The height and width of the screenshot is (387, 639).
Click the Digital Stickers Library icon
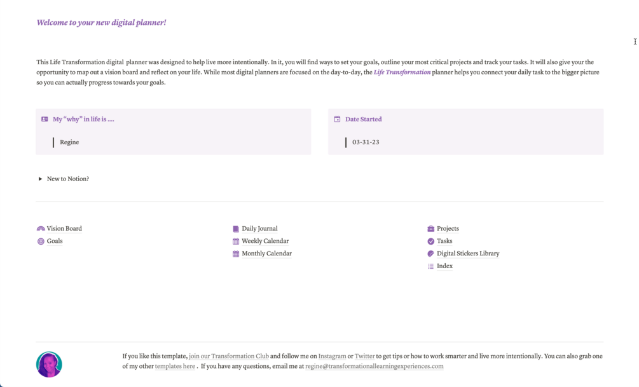pyautogui.click(x=430, y=254)
